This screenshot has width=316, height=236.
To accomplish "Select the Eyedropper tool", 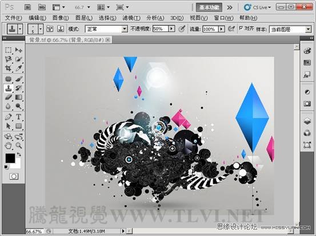I will tap(18, 68).
